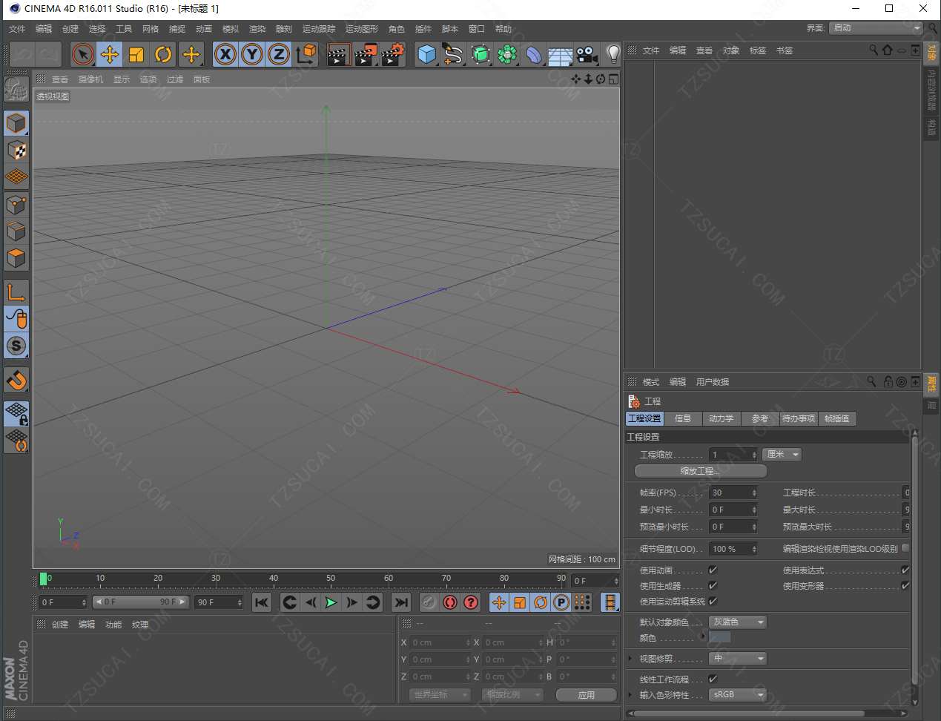This screenshot has height=721, width=941.
Task: Click the Record Active Objects button
Action: click(429, 602)
